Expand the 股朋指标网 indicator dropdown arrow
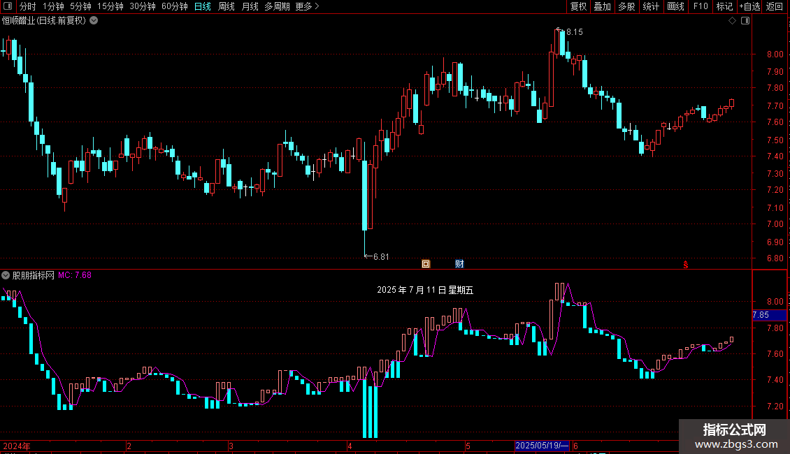The height and width of the screenshot is (454, 790). 6,275
